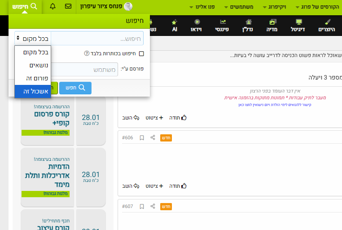Open the דיגיטל monitor category
Image resolution: width=342 pixels, height=230 pixels.
(298, 26)
